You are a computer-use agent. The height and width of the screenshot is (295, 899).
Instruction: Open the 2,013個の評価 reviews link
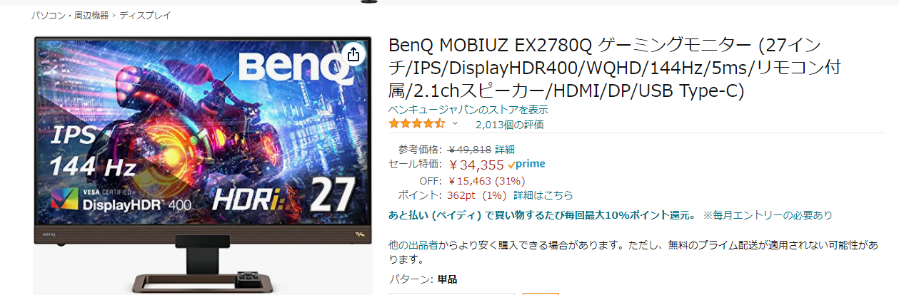510,125
